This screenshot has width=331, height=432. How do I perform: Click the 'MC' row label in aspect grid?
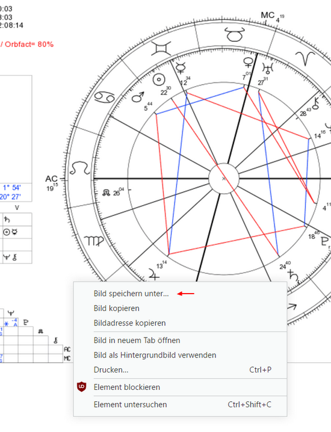tap(67, 359)
